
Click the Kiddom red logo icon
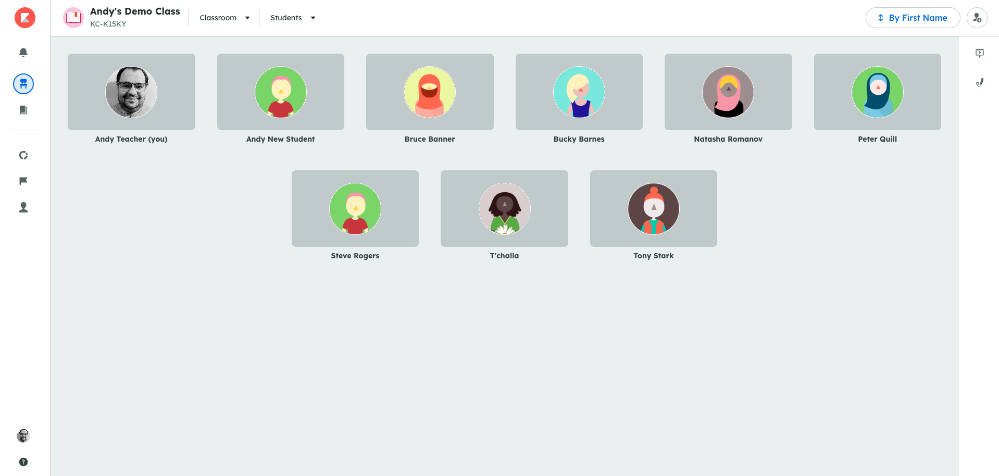24,18
